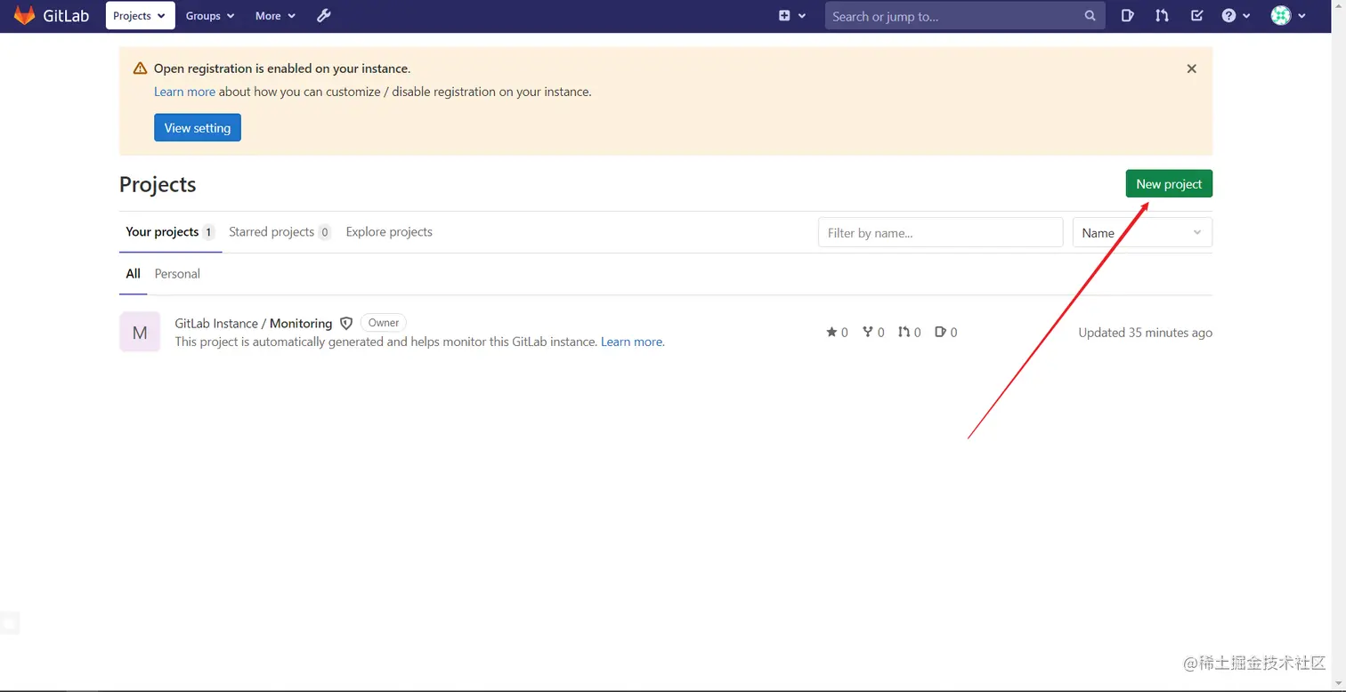
Task: Open the Name sort dropdown
Action: [x=1142, y=232]
